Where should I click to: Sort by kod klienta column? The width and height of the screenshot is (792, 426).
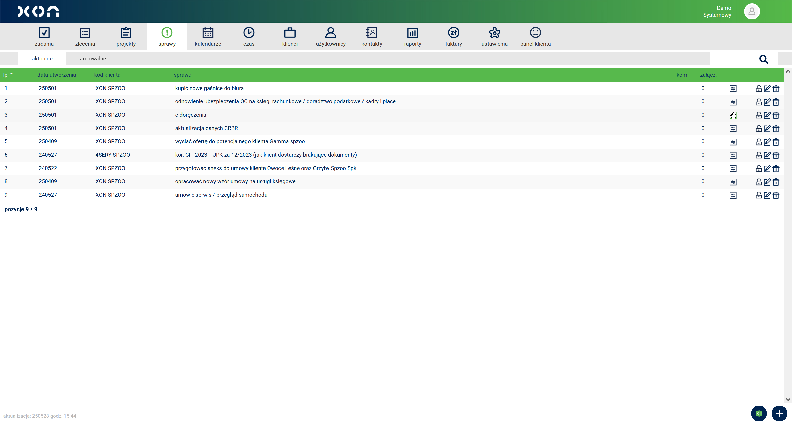click(x=107, y=75)
